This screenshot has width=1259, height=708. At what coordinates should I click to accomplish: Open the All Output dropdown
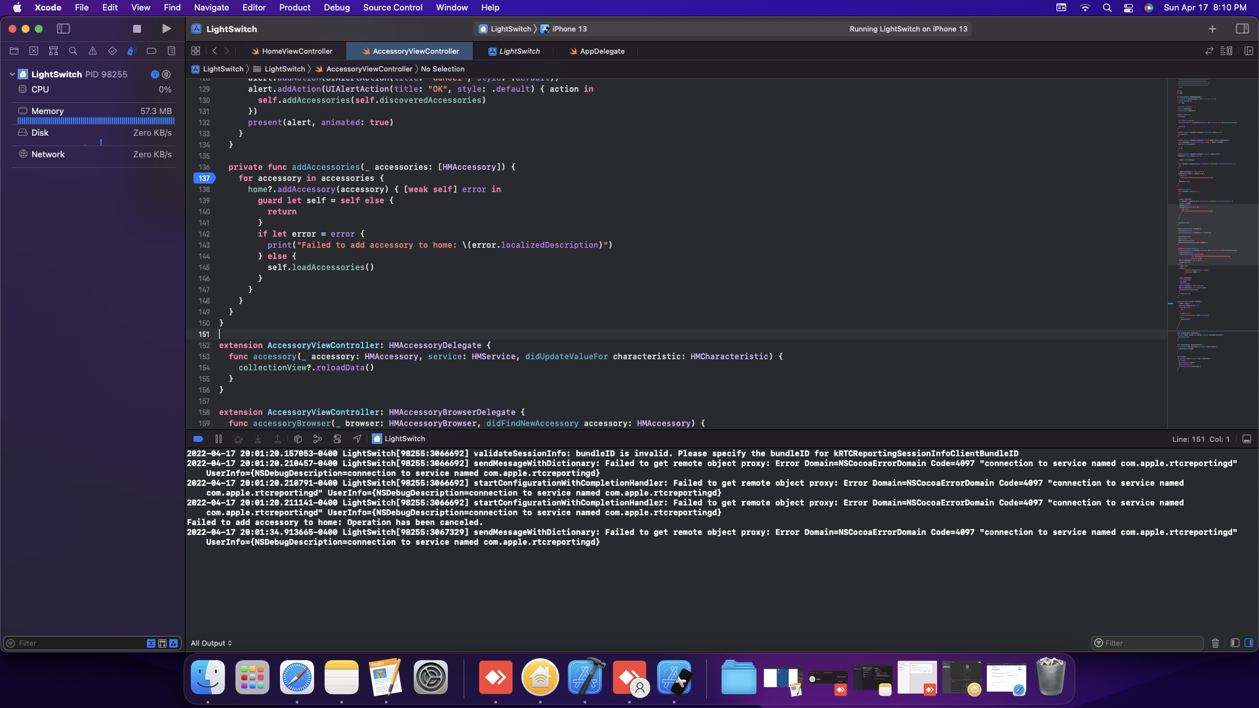(x=211, y=643)
